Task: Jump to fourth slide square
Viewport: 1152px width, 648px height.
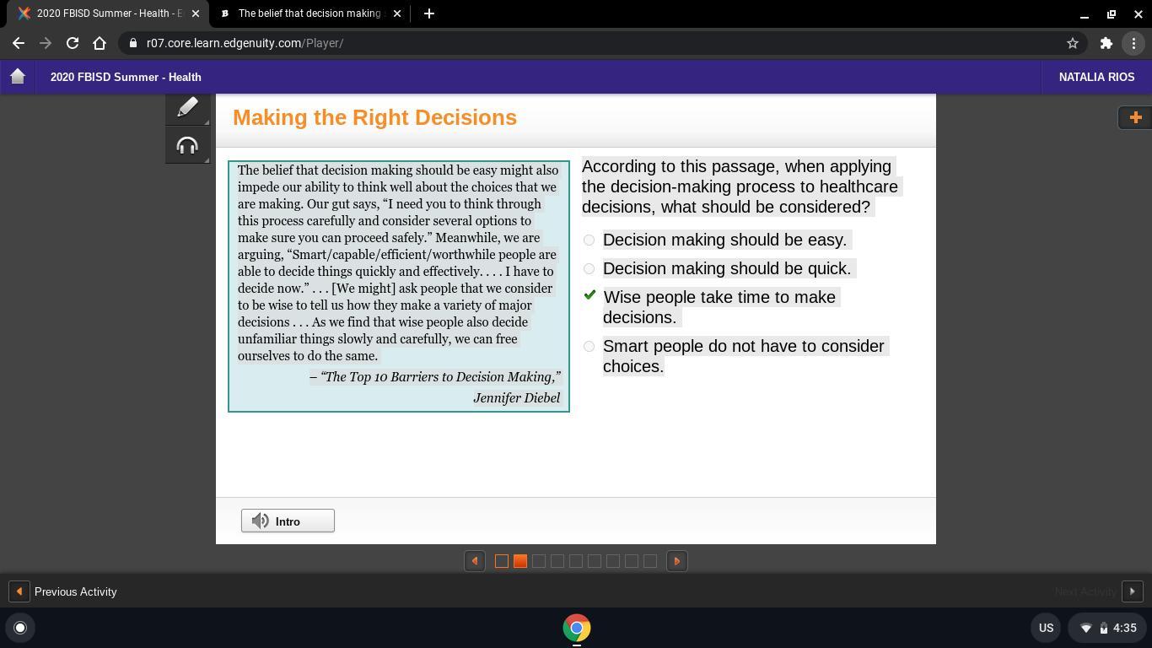Action: [557, 561]
